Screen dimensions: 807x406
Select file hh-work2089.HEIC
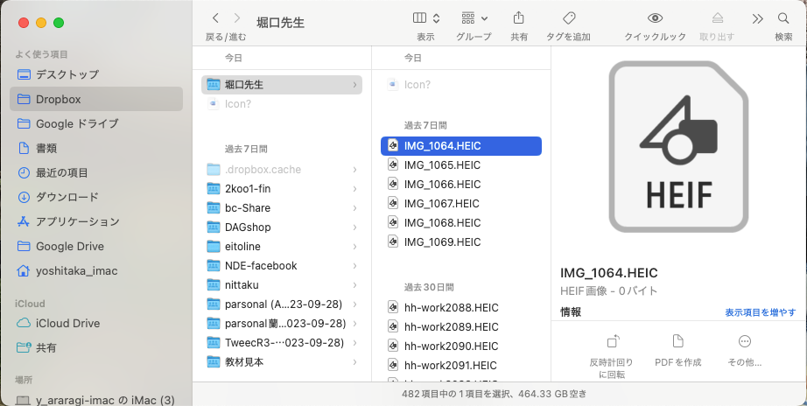click(461, 326)
